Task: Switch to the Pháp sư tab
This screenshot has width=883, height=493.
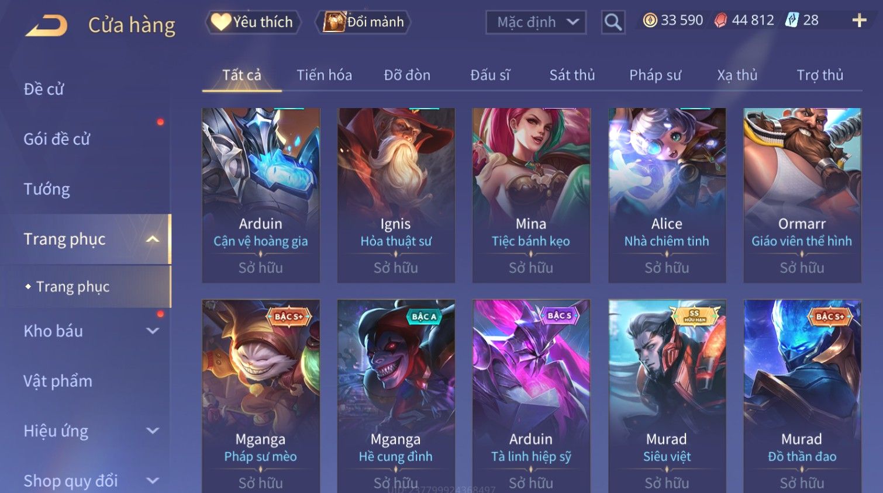Action: 655,75
